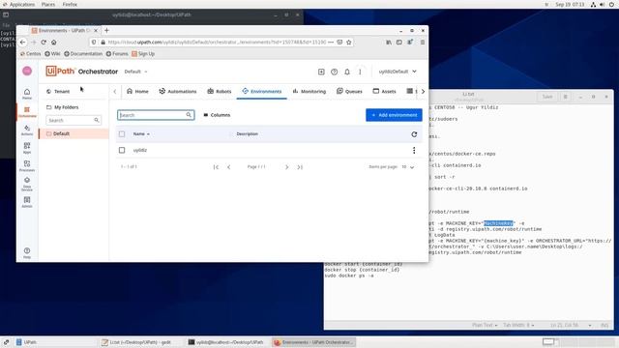The image size is (619, 348).
Task: Change the items per page dropdown
Action: [x=408, y=167]
